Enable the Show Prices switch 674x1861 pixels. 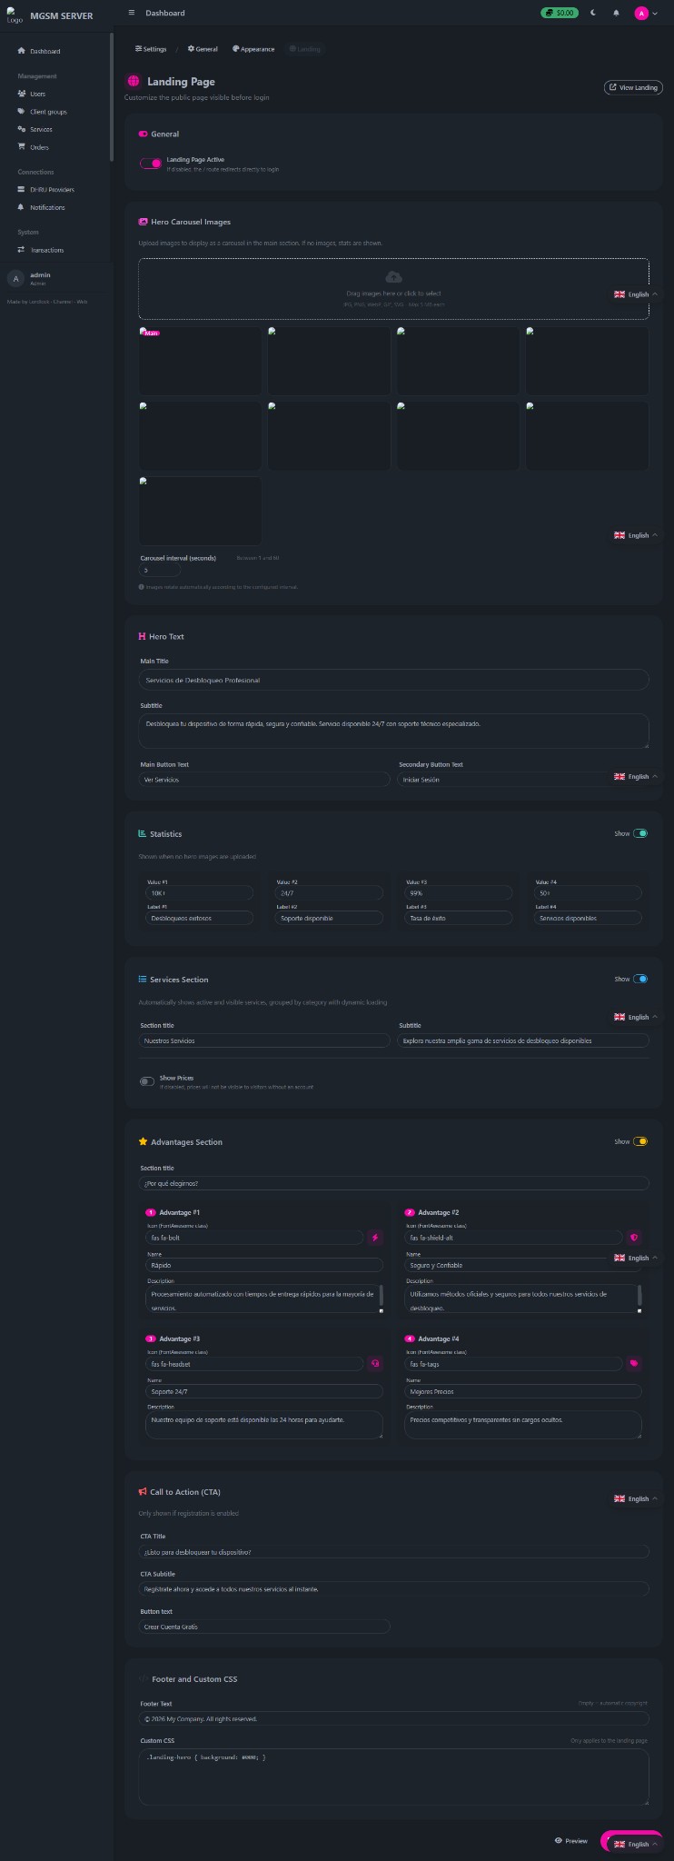coord(147,1081)
